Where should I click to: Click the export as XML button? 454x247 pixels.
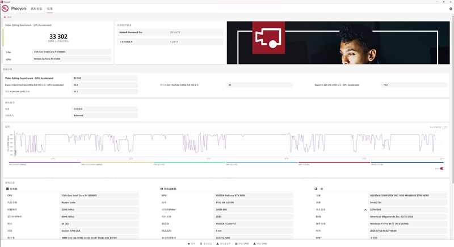260,244
